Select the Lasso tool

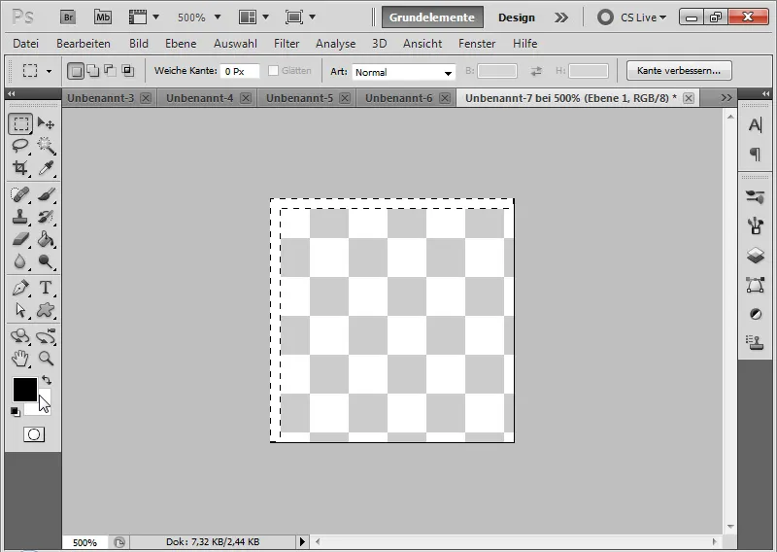point(20,146)
